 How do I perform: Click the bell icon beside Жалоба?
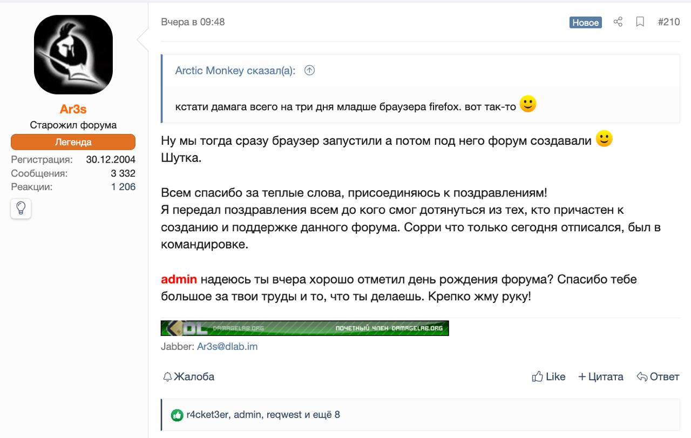[x=167, y=376]
